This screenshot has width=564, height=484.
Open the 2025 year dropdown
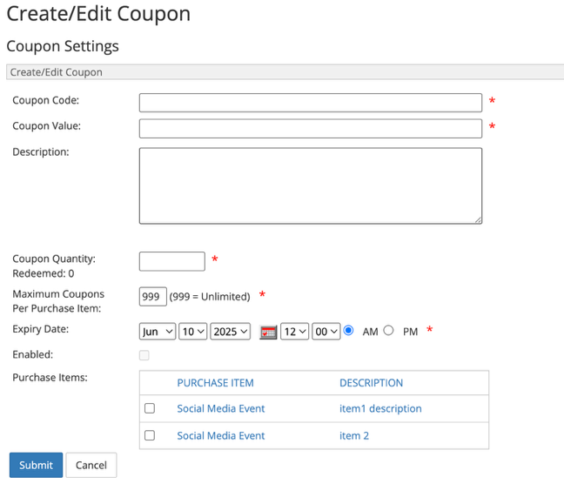(230, 332)
